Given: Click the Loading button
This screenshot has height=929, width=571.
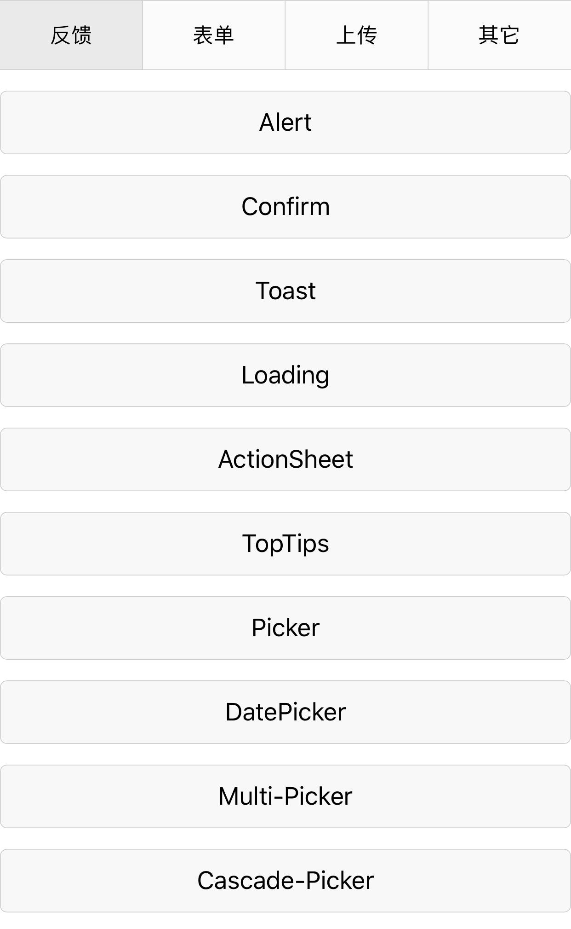Looking at the screenshot, I should [285, 375].
